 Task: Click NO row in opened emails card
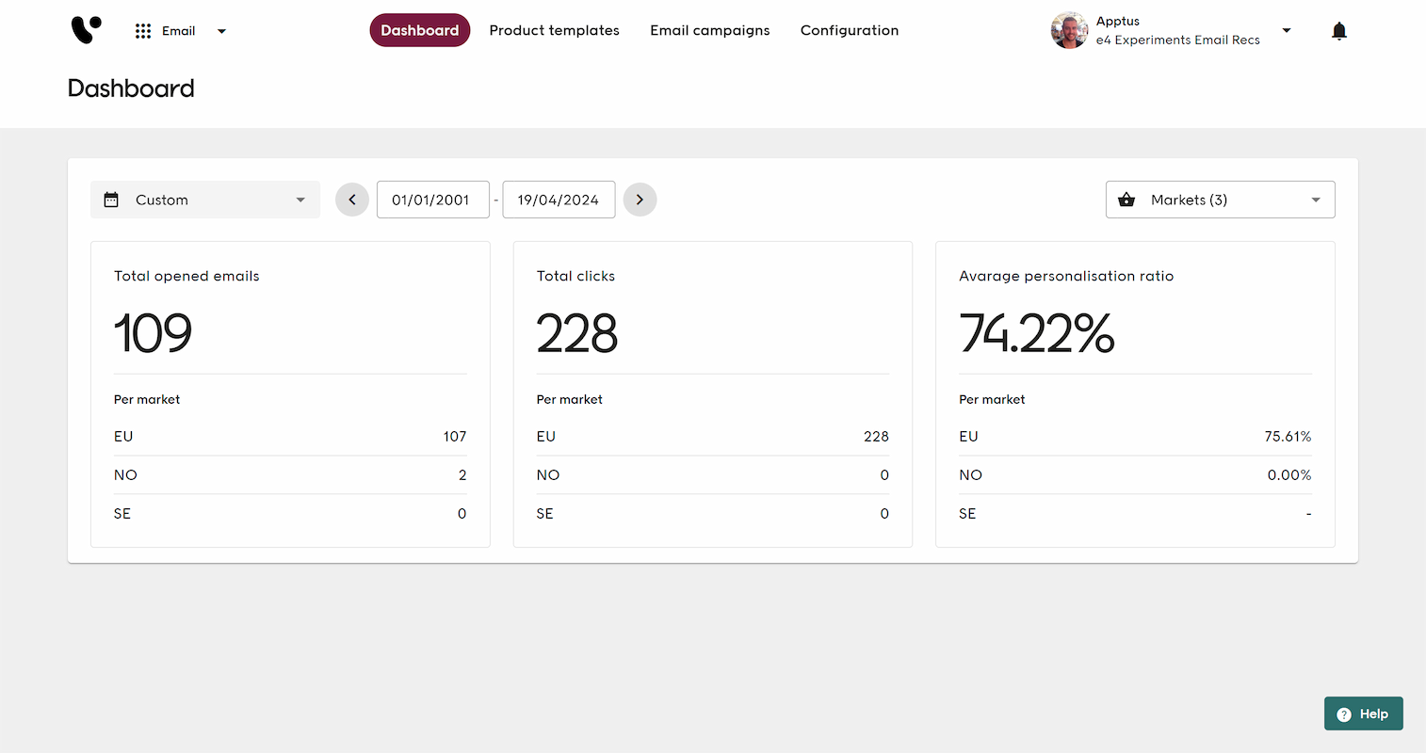point(290,475)
